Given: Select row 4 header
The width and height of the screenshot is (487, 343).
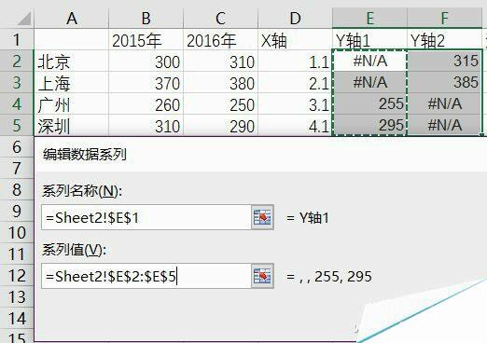Looking at the screenshot, I should point(17,103).
